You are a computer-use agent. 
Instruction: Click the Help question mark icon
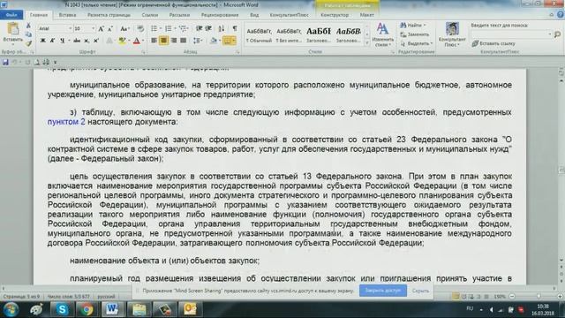coord(560,15)
